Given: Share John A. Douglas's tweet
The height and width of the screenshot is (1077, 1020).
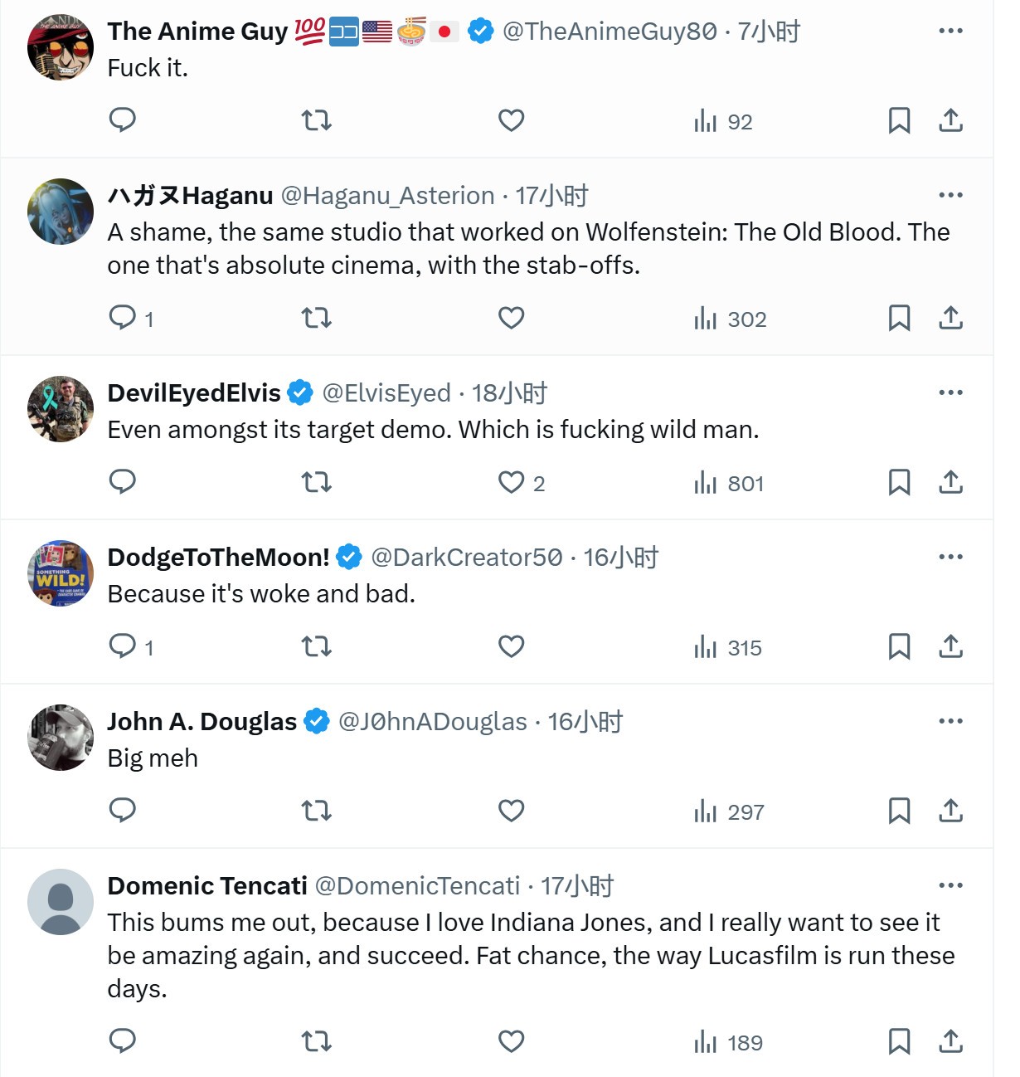Looking at the screenshot, I should pos(950,811).
